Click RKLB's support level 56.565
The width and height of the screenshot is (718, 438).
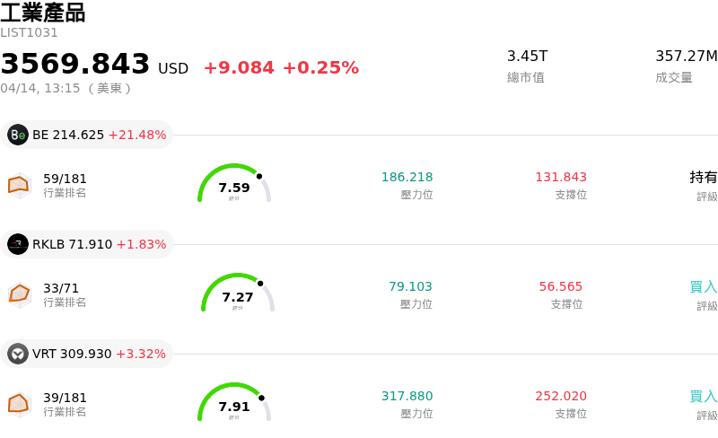click(560, 286)
